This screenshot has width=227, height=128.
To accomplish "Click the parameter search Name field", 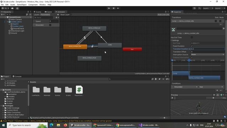I will (x=43, y=17).
